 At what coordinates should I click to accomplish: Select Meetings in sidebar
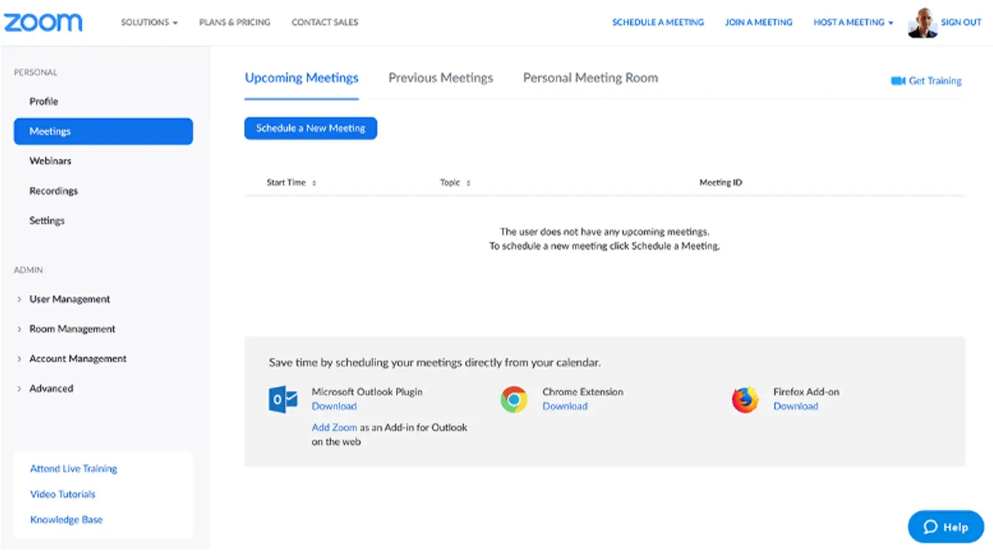pos(103,131)
